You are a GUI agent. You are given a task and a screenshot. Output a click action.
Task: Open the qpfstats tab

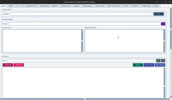pos(77,6)
